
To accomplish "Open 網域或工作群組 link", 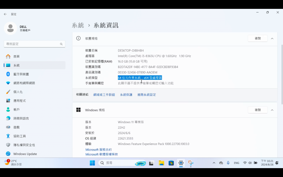I will pyautogui.click(x=104, y=95).
